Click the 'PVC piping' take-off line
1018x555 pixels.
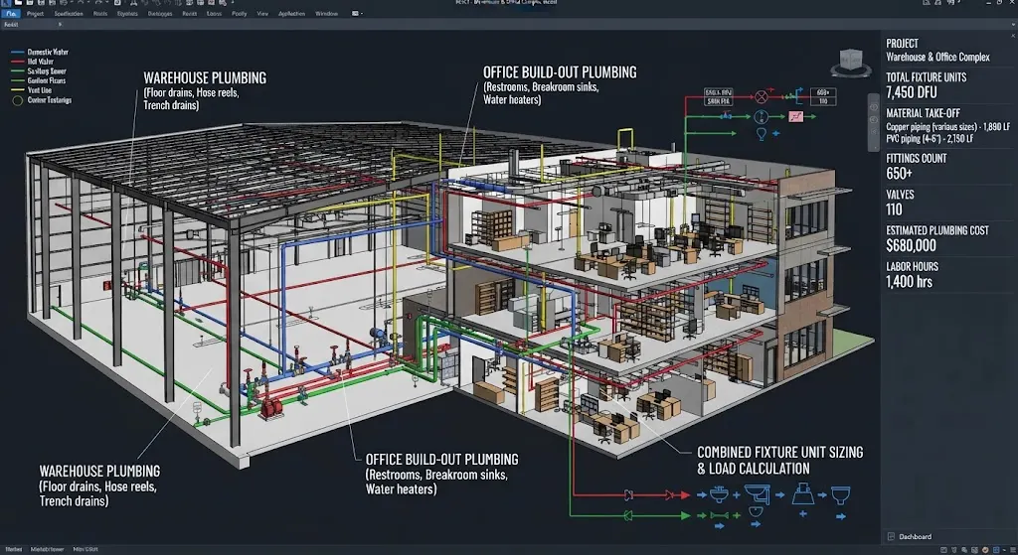point(930,139)
